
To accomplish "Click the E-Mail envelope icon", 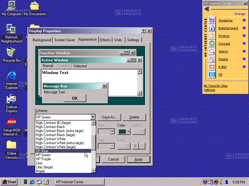I will coord(212,67).
